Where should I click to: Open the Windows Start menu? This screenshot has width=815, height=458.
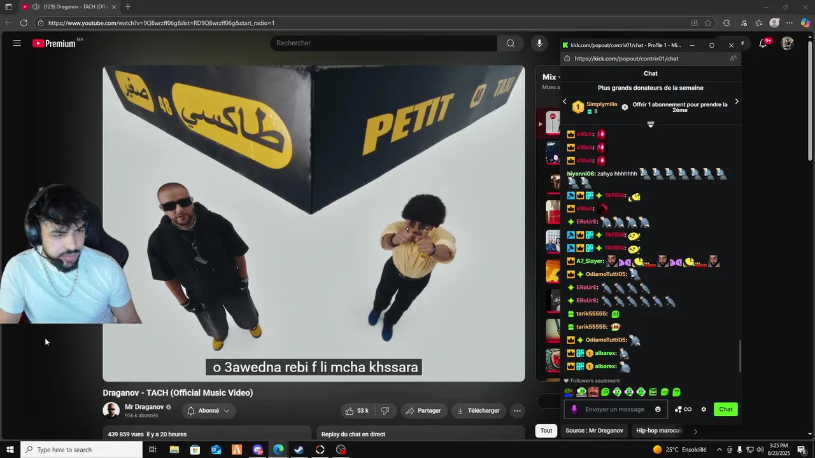click(10, 450)
